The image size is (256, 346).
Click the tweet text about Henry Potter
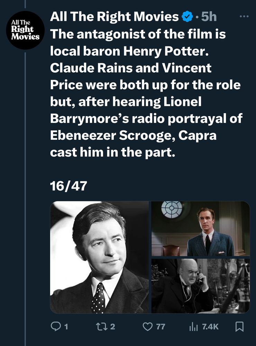pyautogui.click(x=145, y=93)
